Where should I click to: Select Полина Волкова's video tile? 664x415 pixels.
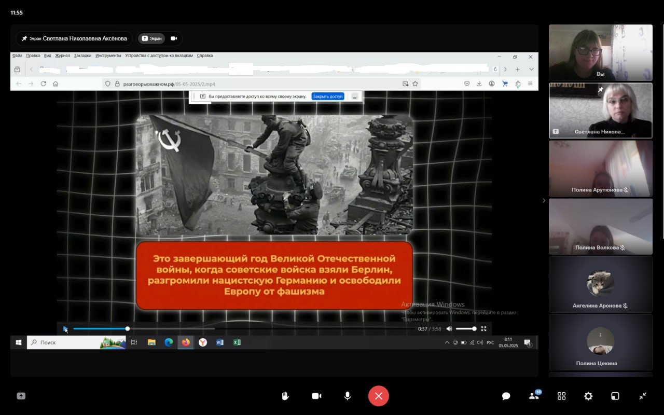click(601, 227)
